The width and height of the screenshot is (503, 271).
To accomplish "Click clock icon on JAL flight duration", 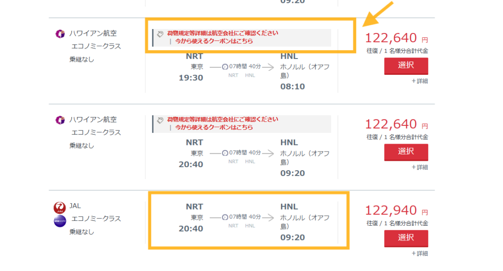I will tap(225, 217).
